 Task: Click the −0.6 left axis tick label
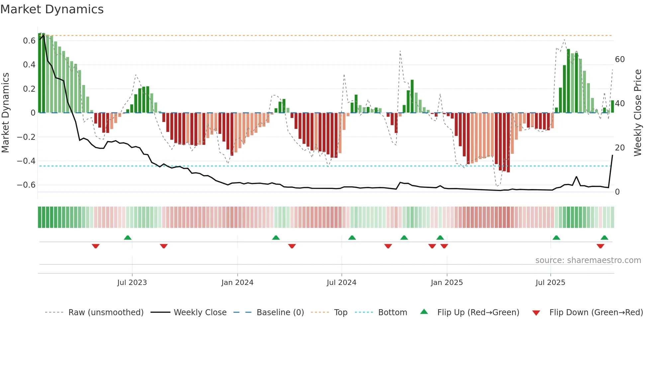coord(26,185)
